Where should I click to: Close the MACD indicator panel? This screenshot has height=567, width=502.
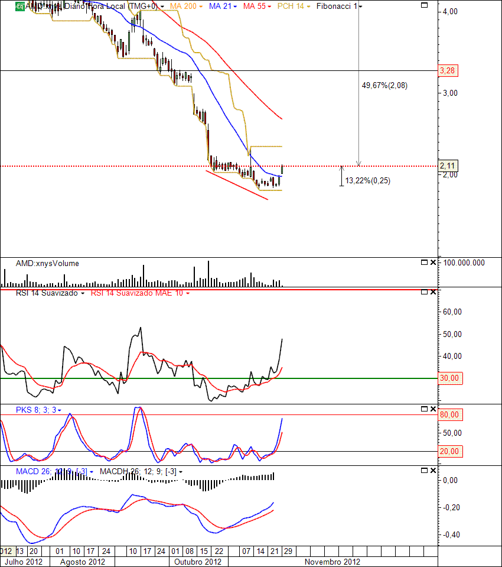pyautogui.click(x=433, y=471)
